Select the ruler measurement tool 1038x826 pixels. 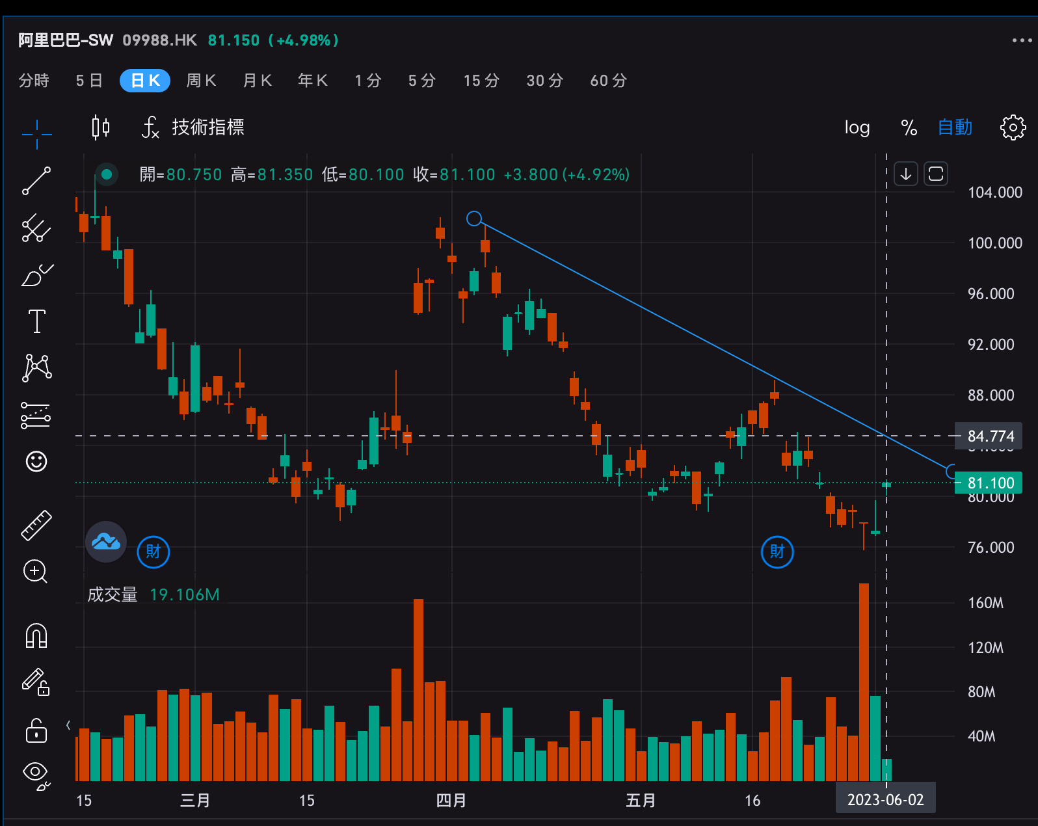[36, 525]
